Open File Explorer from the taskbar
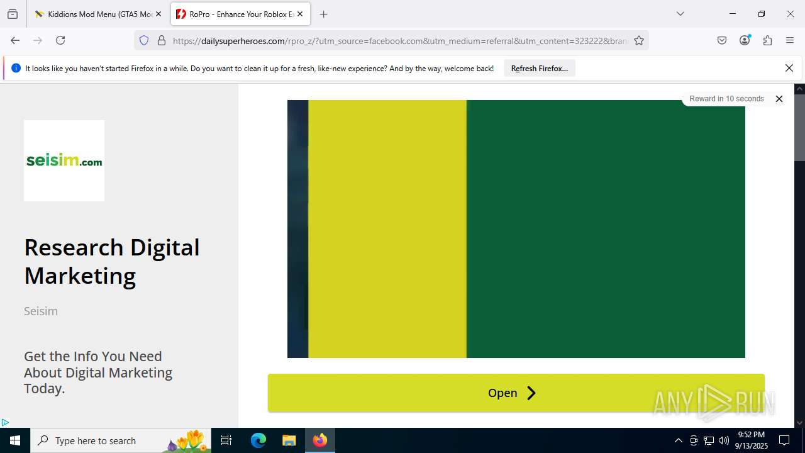The image size is (805, 453). click(289, 440)
